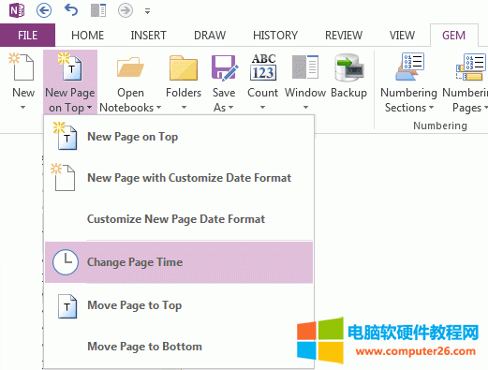Click the Count ABC 123 icon
Image resolution: width=488 pixels, height=370 pixels.
tap(263, 67)
